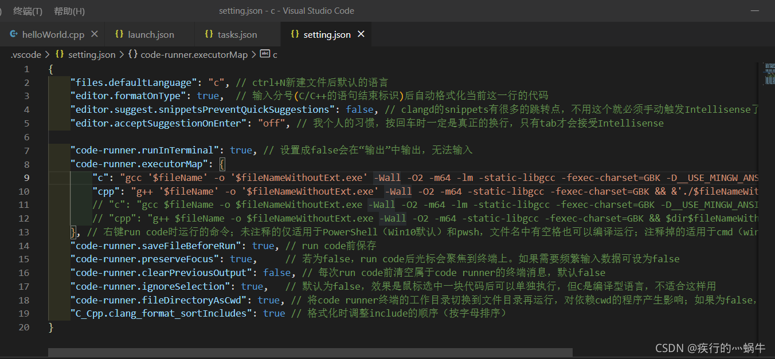Screen dimensions: 775x359
Task: Click the C++ file icon on helloWorld.cpp tab
Action: tap(13, 34)
